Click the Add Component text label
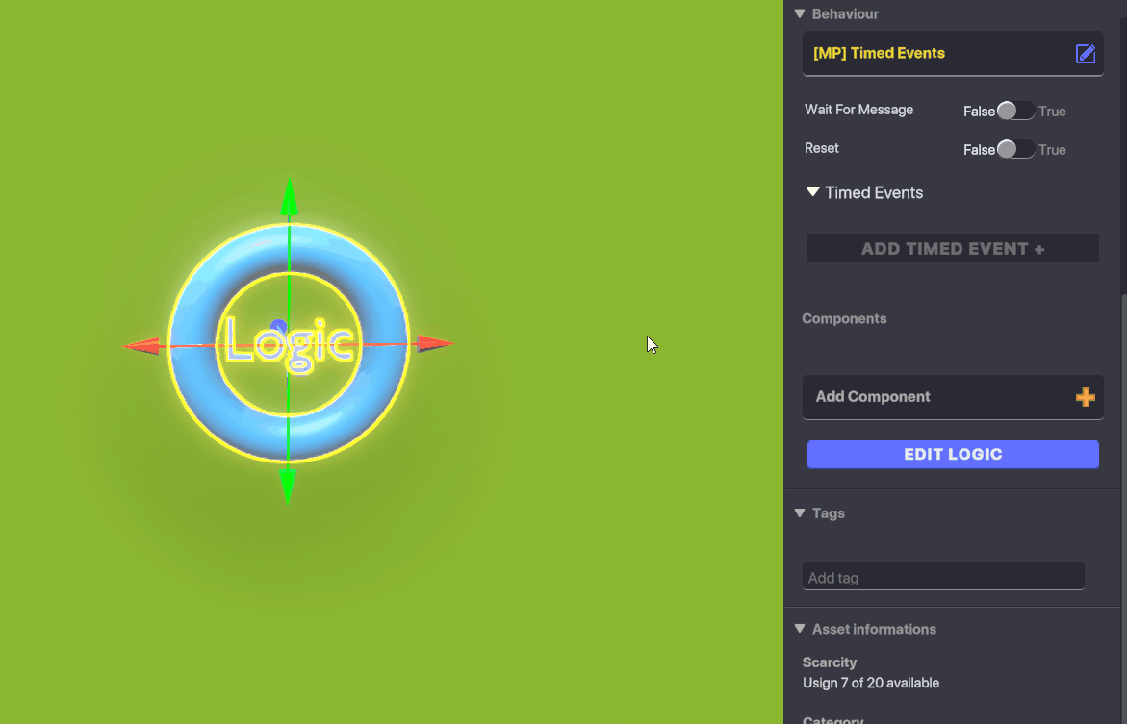This screenshot has width=1127, height=724. (872, 397)
